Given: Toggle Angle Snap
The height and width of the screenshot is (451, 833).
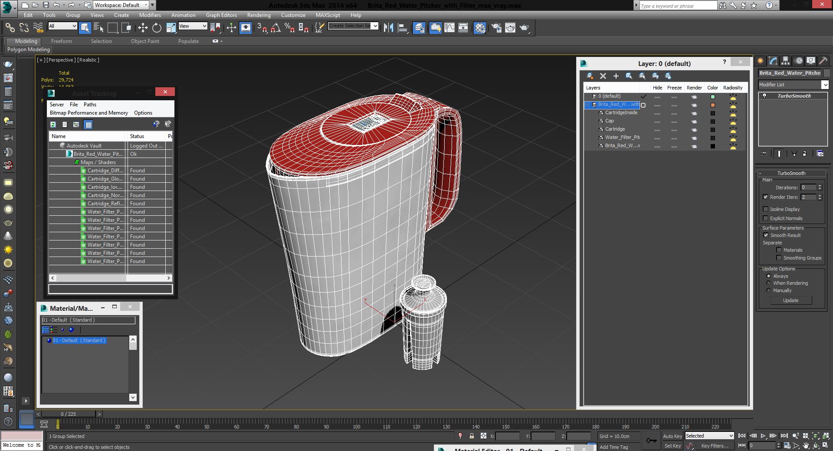Looking at the screenshot, I should click(x=275, y=28).
